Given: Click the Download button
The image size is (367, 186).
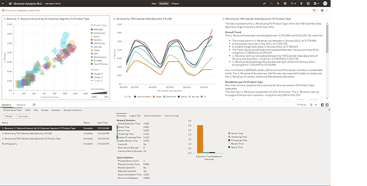Looking at the screenshot, I should coord(23,116).
